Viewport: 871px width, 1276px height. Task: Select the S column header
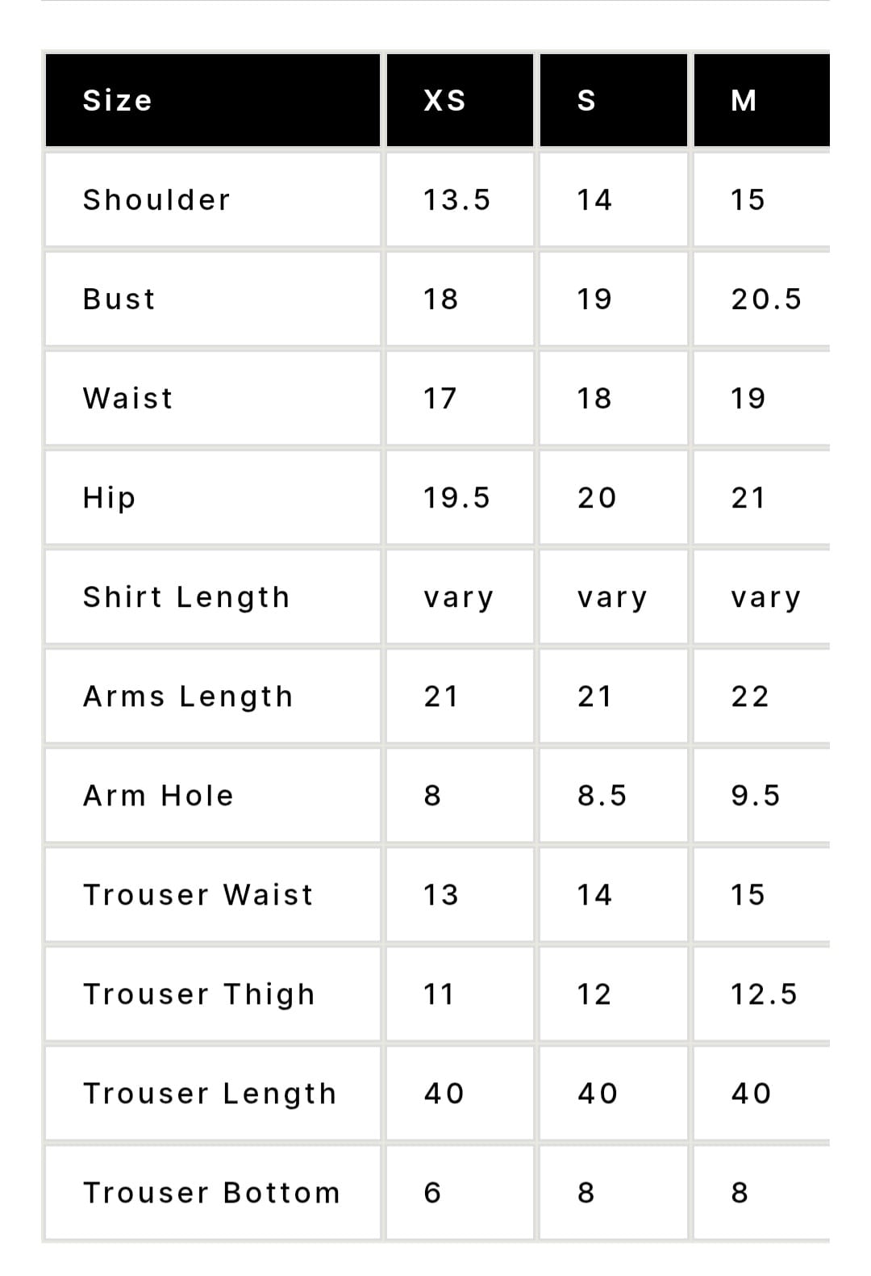(613, 100)
